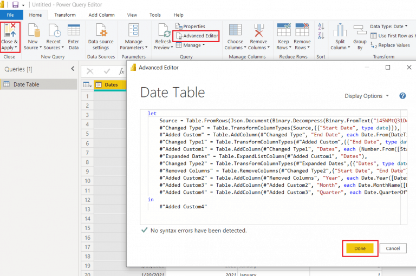Open Recent Sources icon
416x276 pixels.
coord(54,30)
